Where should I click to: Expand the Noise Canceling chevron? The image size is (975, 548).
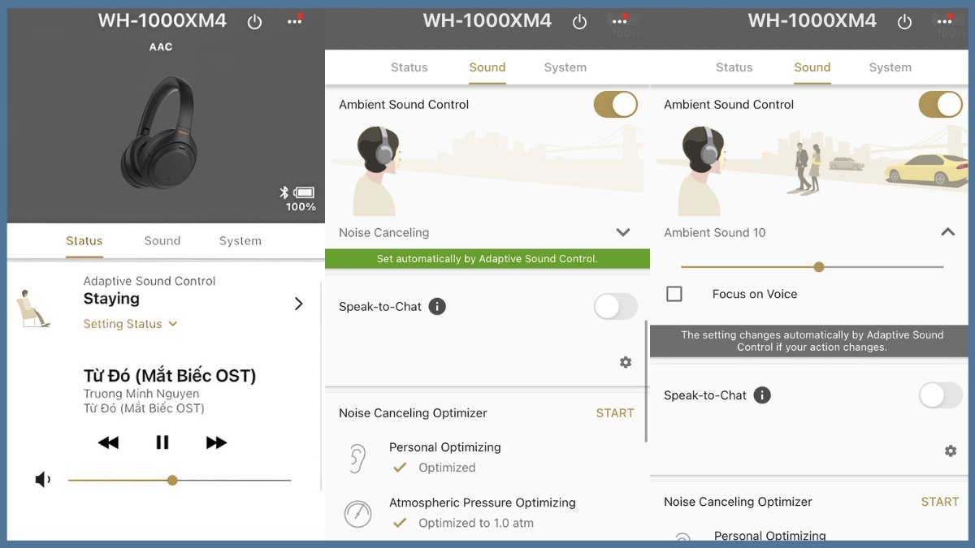(x=623, y=232)
